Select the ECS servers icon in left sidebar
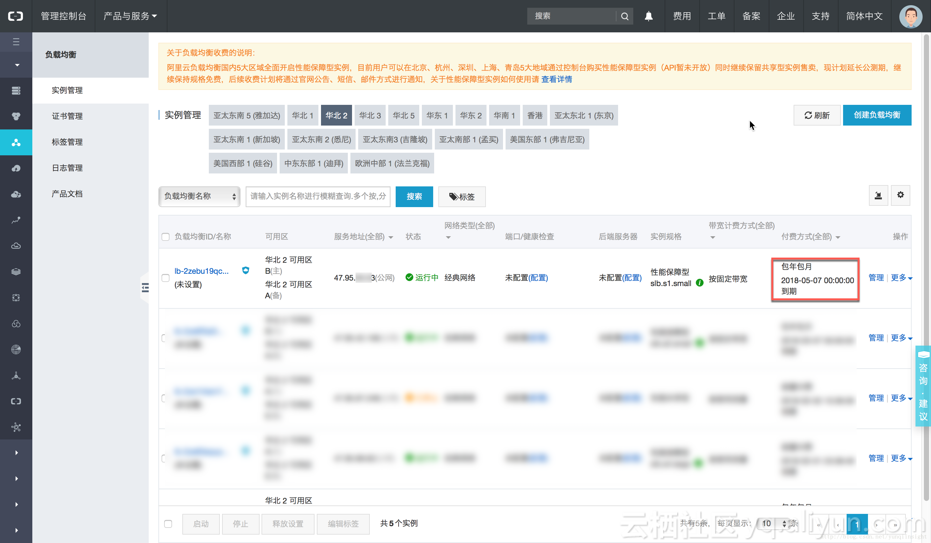Image resolution: width=931 pixels, height=543 pixels. click(16, 90)
